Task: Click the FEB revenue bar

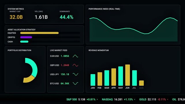Action: [x=100, y=79]
